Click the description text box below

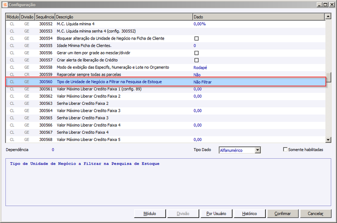pyautogui.click(x=168, y=182)
